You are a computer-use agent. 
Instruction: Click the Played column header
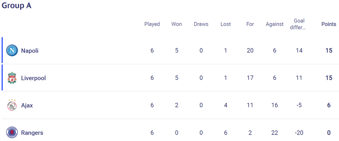click(152, 24)
